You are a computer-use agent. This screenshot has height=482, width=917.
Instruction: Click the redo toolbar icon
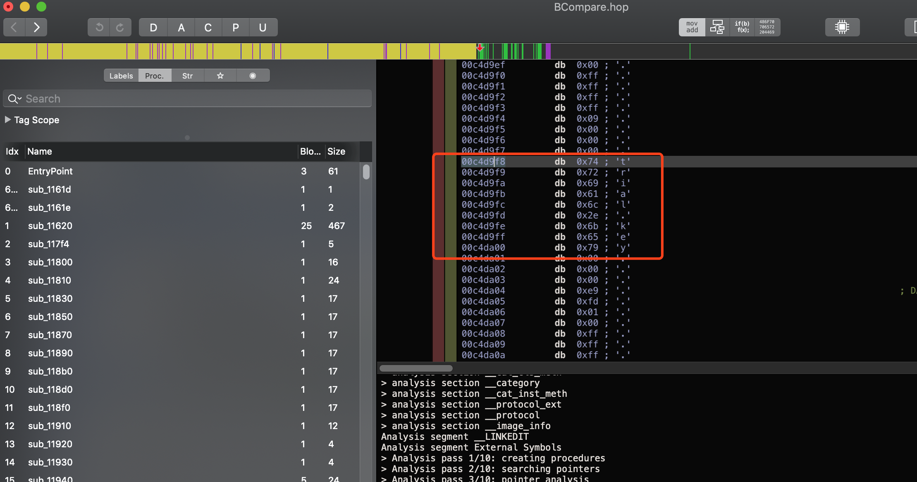pos(120,28)
